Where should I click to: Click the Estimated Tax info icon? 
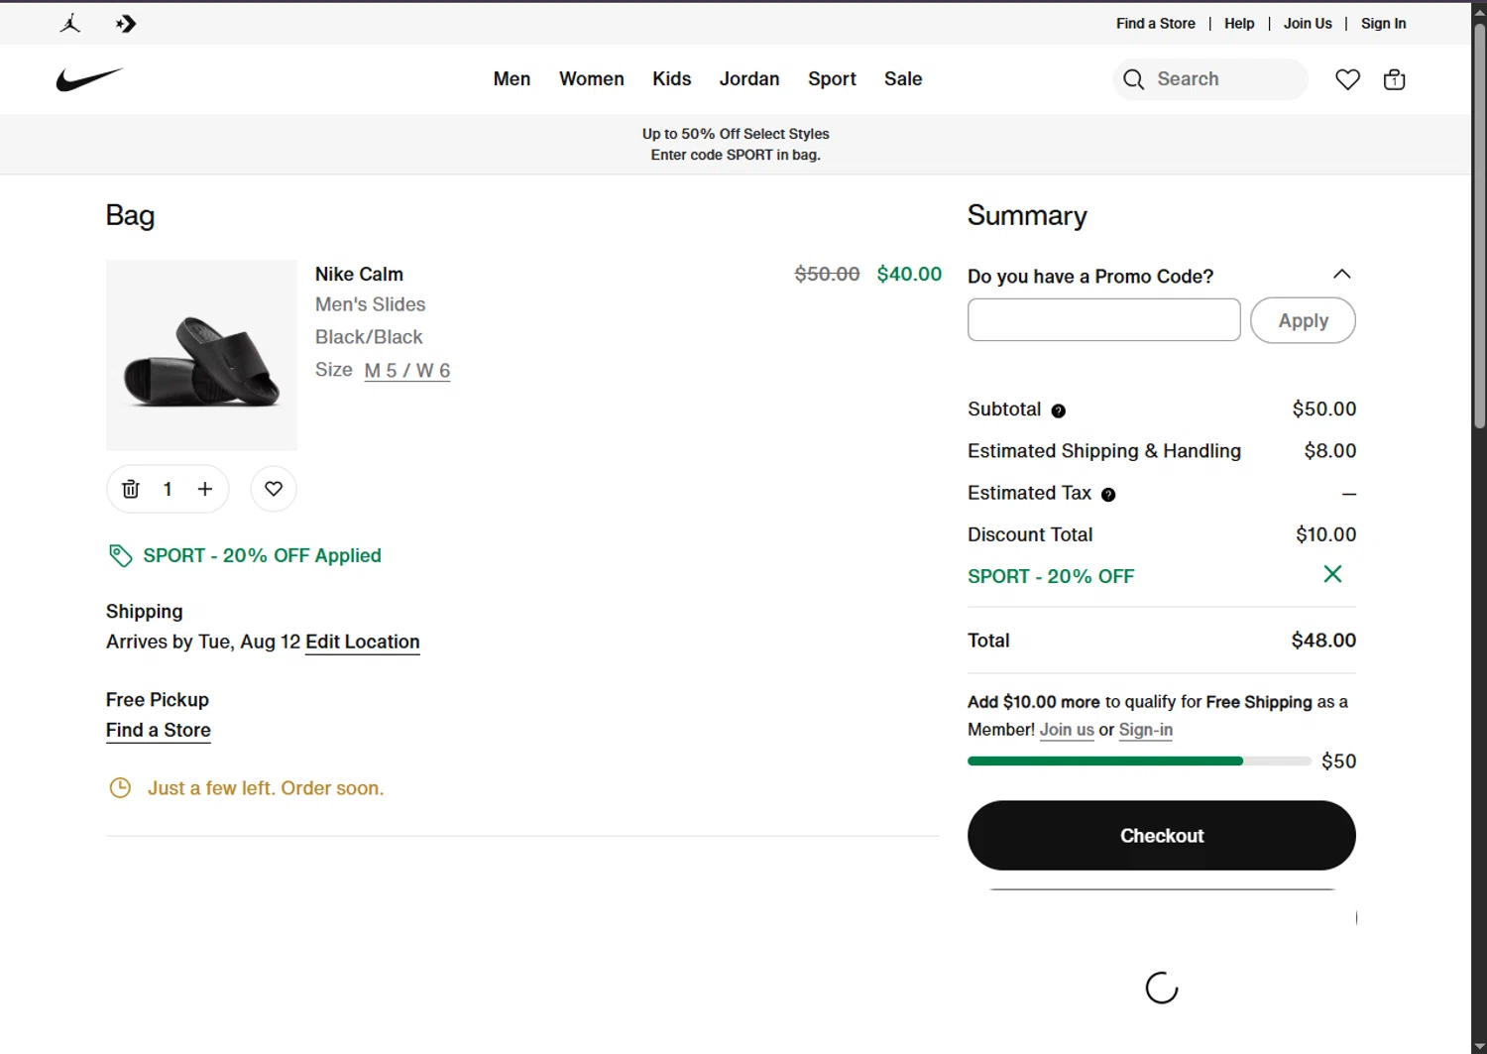click(1108, 495)
